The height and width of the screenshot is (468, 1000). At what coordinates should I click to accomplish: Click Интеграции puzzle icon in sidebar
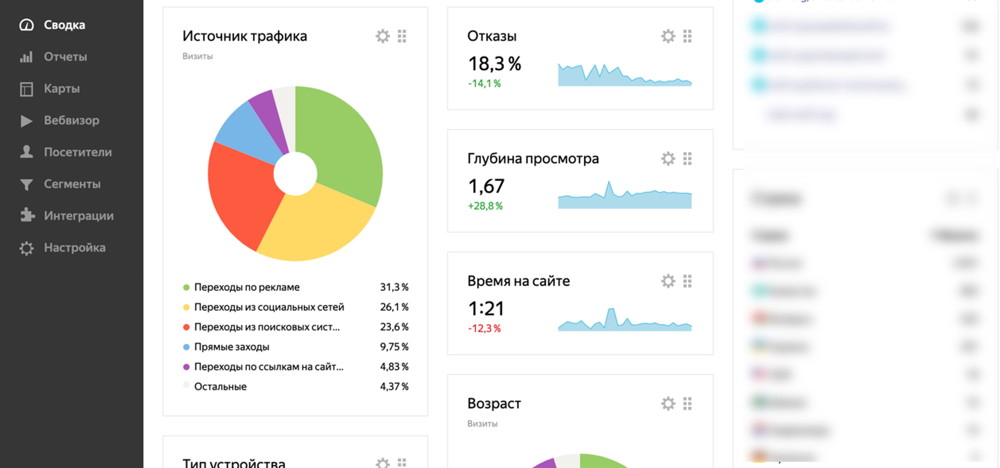tap(27, 215)
